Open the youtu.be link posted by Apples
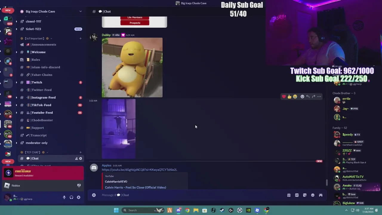 point(139,170)
